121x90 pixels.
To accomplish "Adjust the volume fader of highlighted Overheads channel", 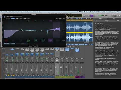I will [56, 67].
